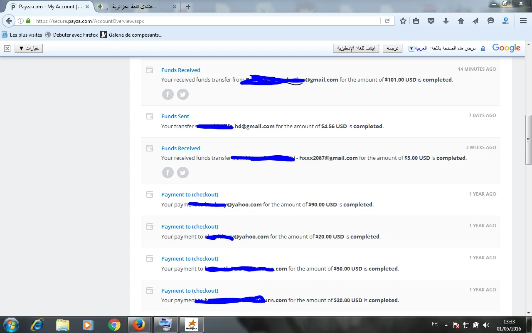Open the Firefox hamburger menu

[x=523, y=21]
